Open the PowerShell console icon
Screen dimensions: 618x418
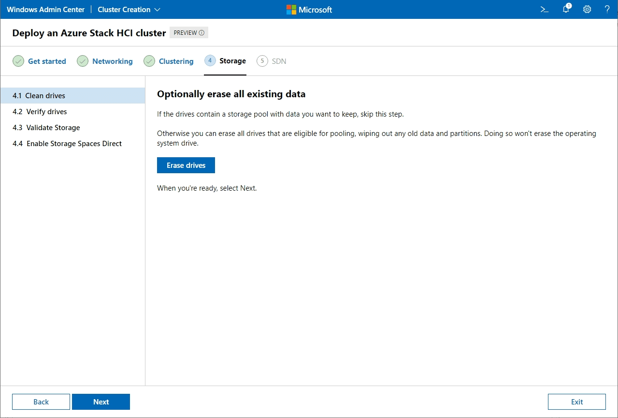[545, 10]
